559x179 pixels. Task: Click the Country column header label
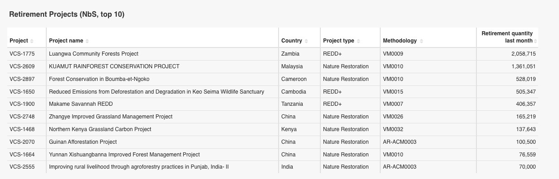pyautogui.click(x=292, y=41)
